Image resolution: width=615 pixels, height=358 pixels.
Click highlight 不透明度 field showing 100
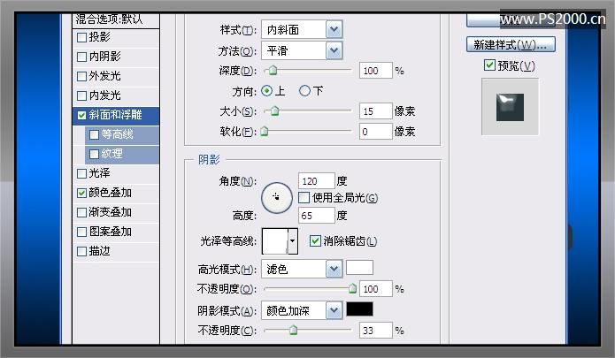click(376, 289)
